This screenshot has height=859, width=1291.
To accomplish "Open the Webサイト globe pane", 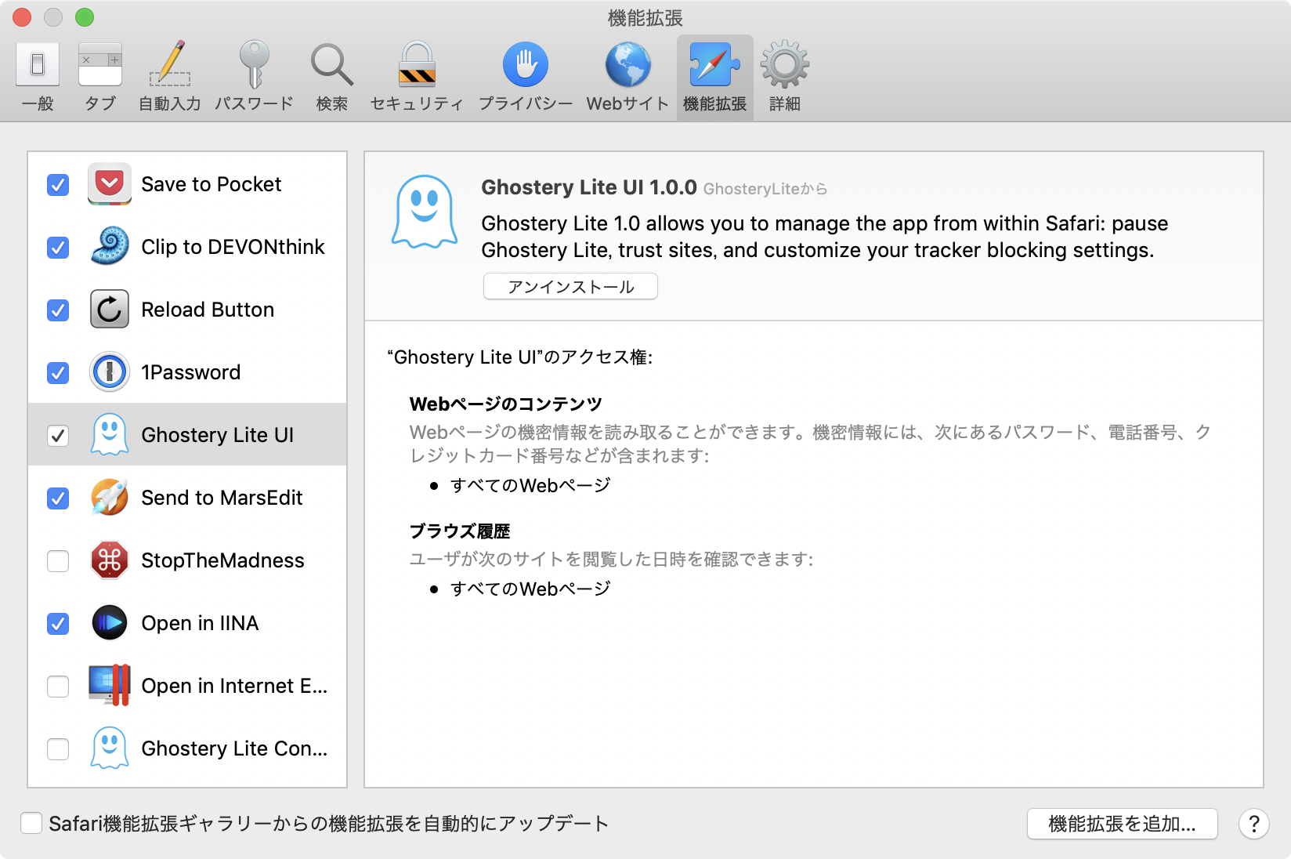I will point(627,78).
